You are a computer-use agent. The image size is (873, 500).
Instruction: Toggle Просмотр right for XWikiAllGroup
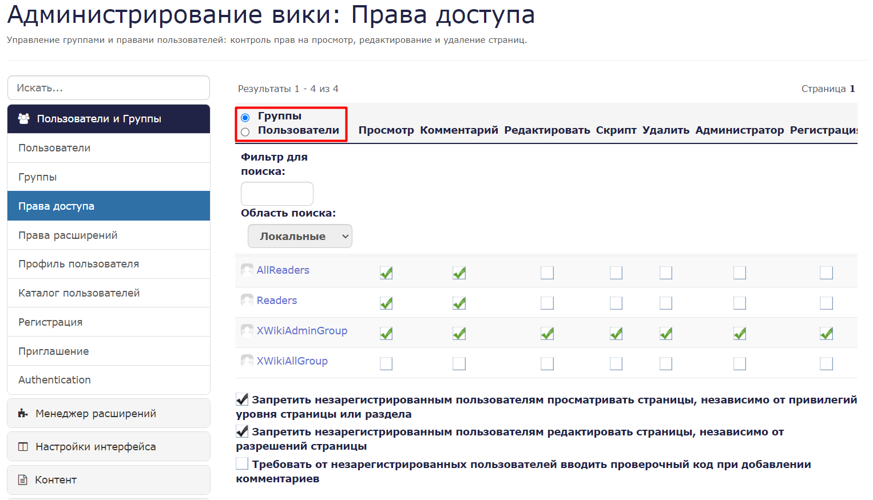(x=386, y=363)
